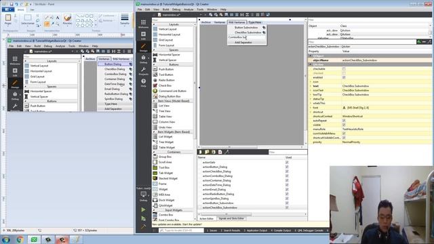
Task: Switch to Edit mode in Qt Creator
Action: 143,35
